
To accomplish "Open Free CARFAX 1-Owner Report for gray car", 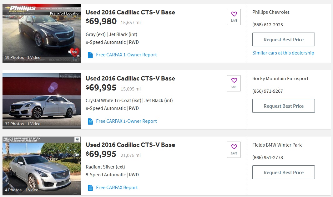I will click(126, 55).
